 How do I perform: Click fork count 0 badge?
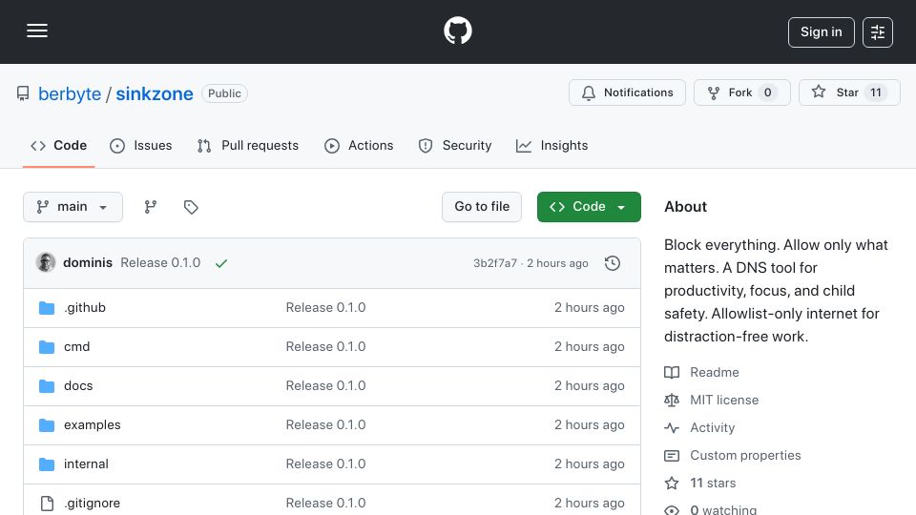[767, 93]
